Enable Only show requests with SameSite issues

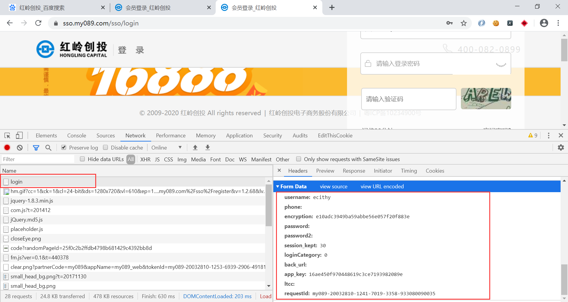click(x=298, y=159)
